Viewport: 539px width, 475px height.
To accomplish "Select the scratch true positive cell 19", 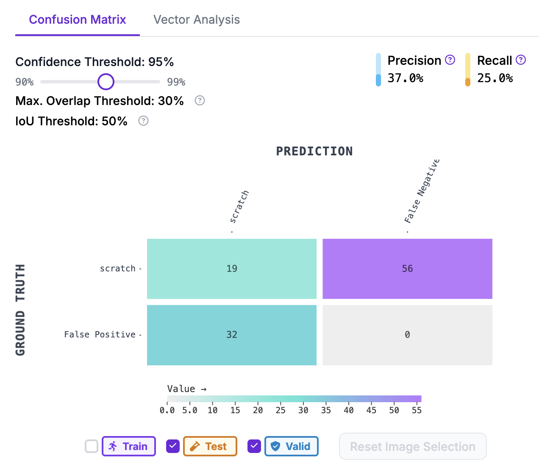I will tap(232, 269).
